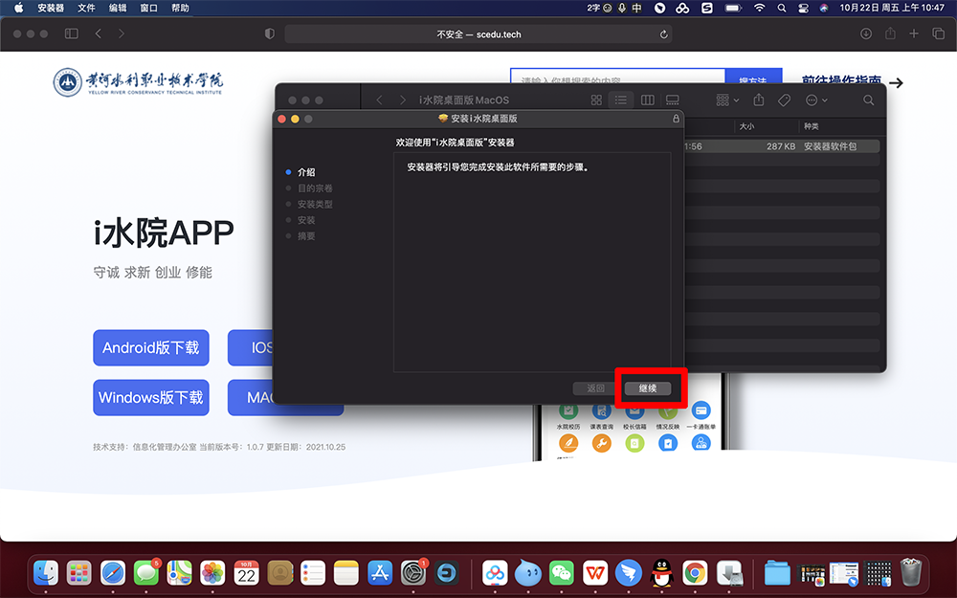Image resolution: width=957 pixels, height=598 pixels.
Task: Switch Finder to list view
Action: tap(621, 100)
